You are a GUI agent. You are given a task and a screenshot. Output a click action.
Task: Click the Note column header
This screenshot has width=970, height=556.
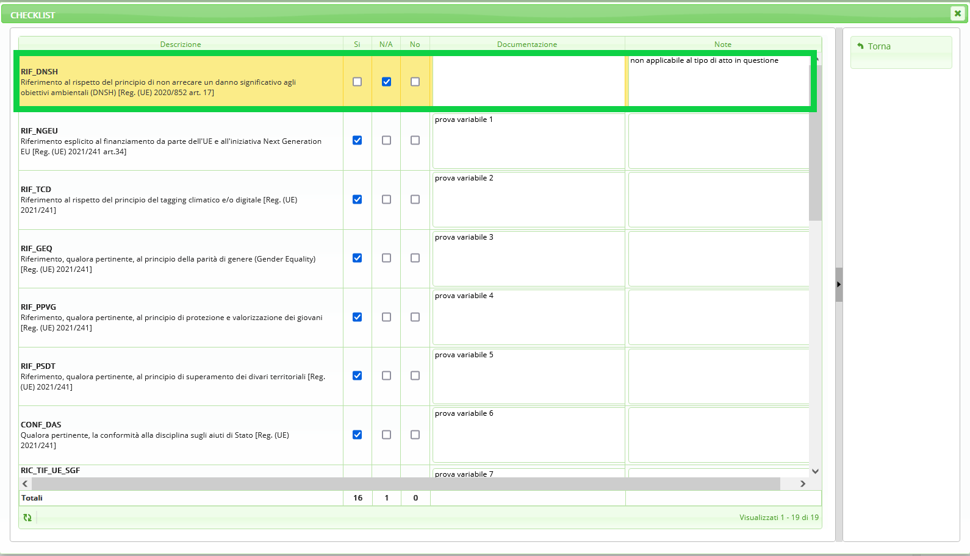(x=723, y=45)
